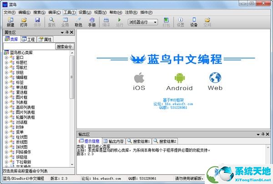Open the 注册(R) menu
The width and height of the screenshot is (273, 184).
pyautogui.click(x=131, y=13)
